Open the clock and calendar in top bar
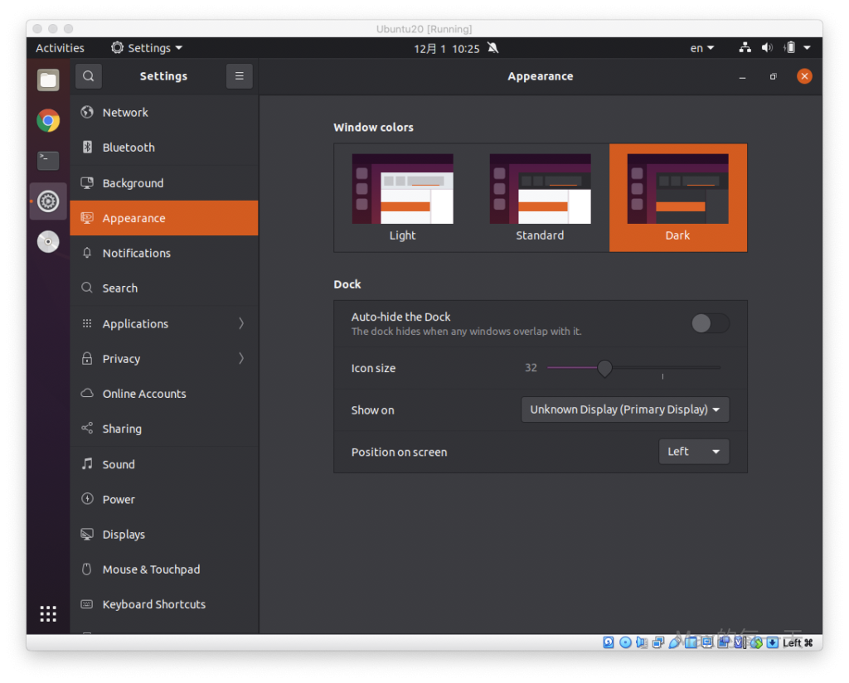Viewport: 849px width, 683px height. (x=447, y=48)
